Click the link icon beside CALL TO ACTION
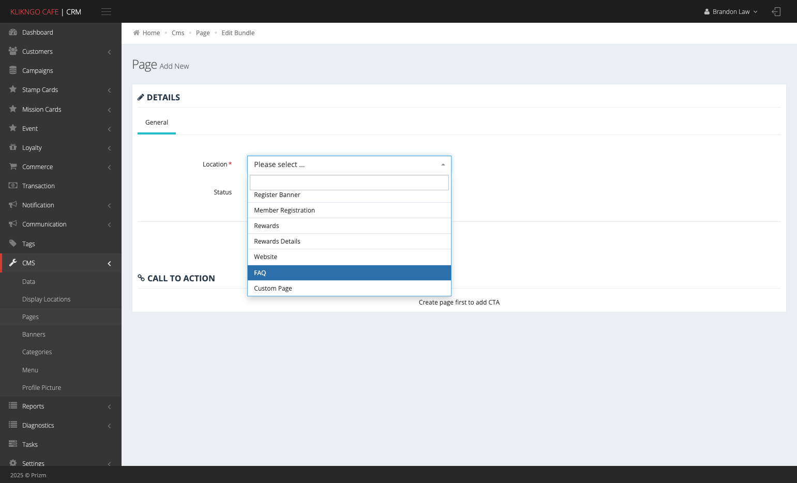This screenshot has height=483, width=797. point(141,278)
